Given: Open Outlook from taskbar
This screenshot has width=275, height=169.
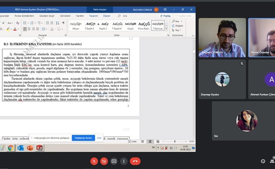Looking at the screenshot, I should (x=20, y=148).
